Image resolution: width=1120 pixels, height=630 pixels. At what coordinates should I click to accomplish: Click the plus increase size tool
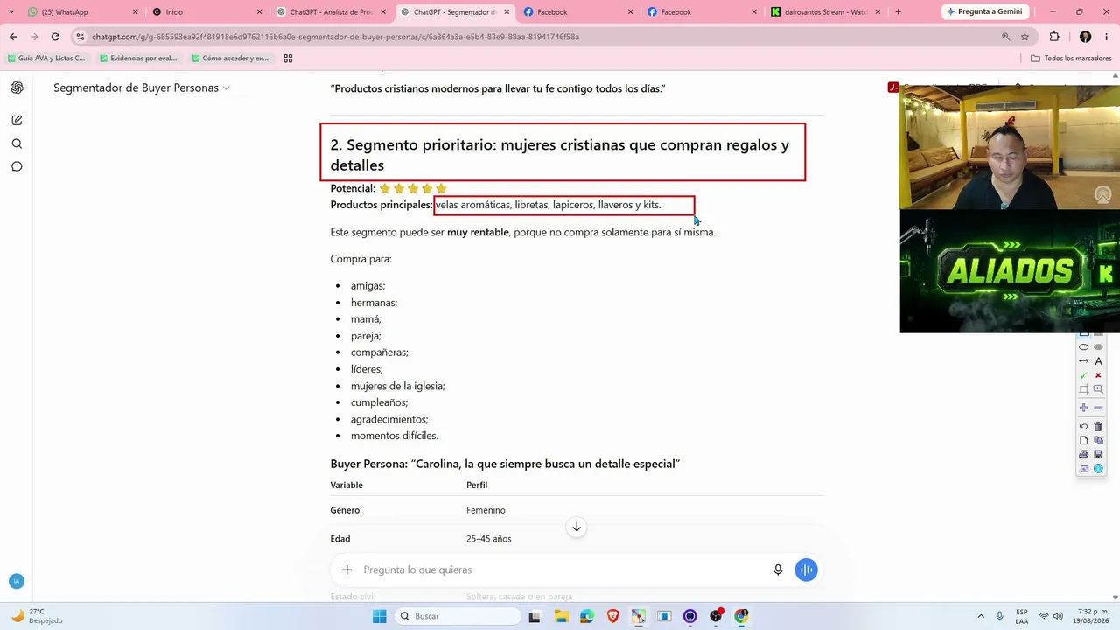coord(1083,408)
